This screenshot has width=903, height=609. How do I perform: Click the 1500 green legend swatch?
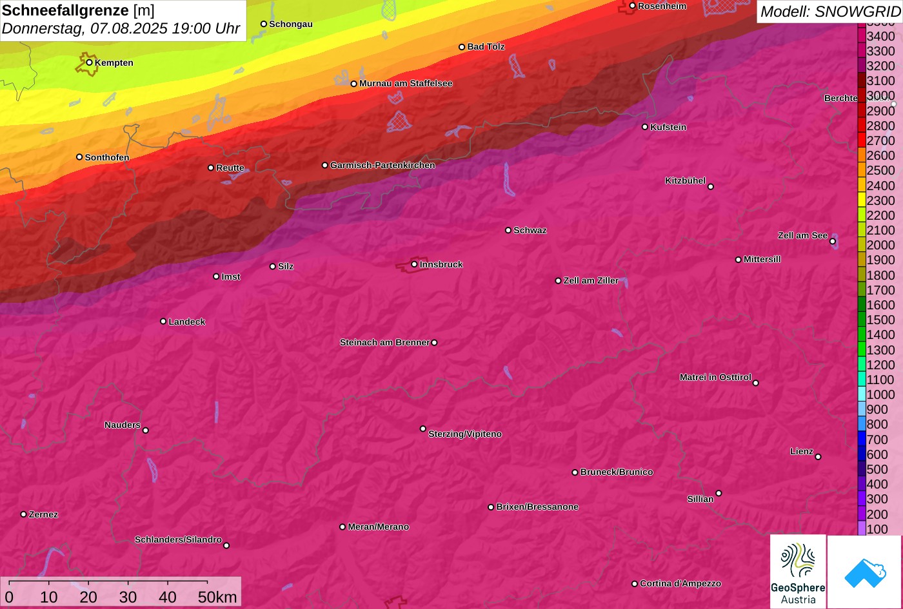(862, 320)
